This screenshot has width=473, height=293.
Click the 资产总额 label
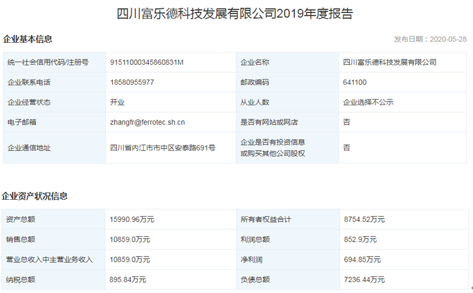point(21,219)
